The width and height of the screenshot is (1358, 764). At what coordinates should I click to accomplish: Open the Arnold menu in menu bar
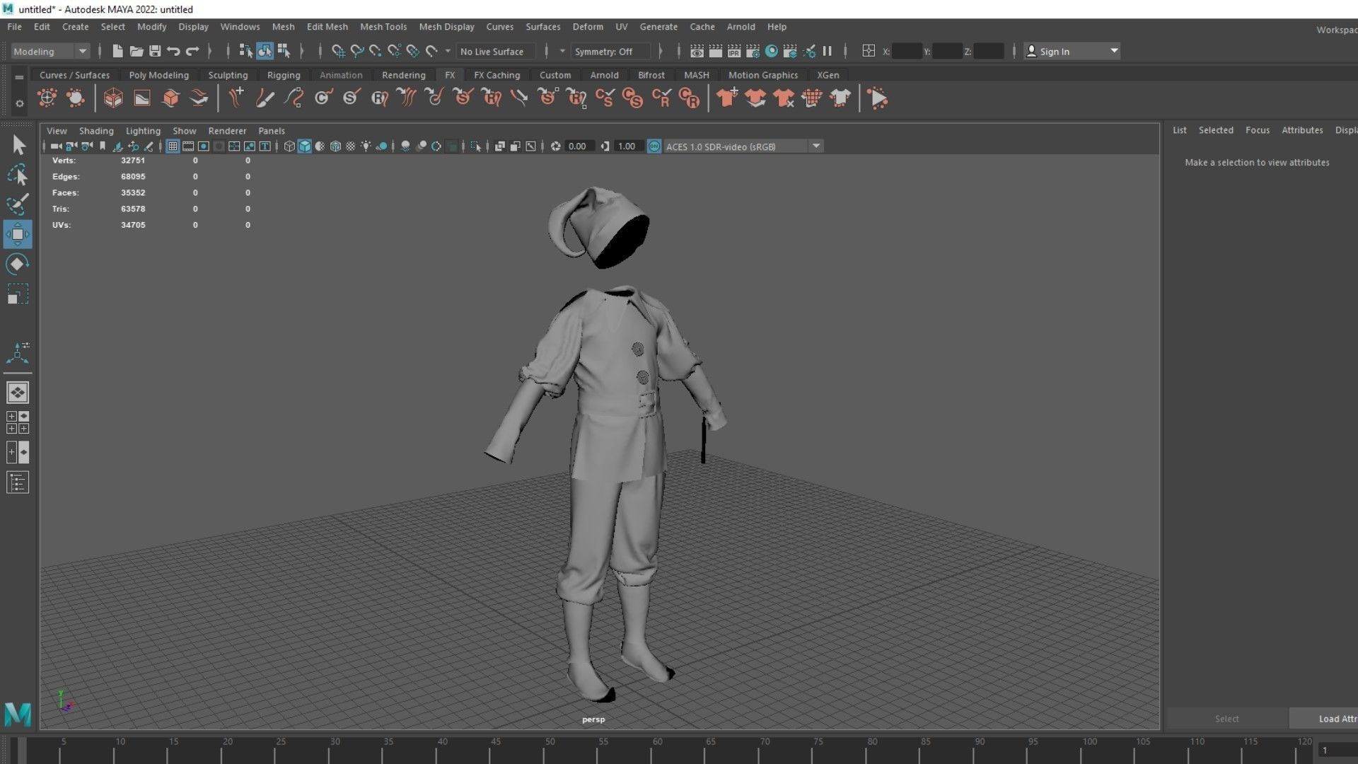click(x=741, y=27)
